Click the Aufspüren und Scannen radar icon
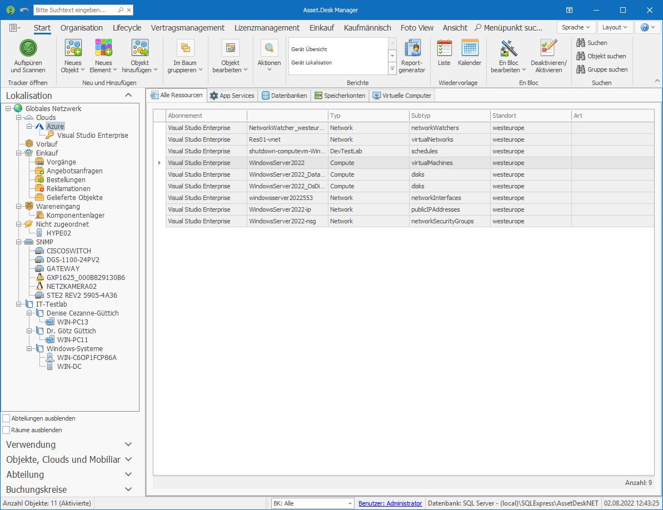Screen dimensions: 663x510 coord(28,48)
